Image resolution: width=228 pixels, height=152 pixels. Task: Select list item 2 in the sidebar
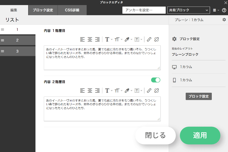pos(17,40)
